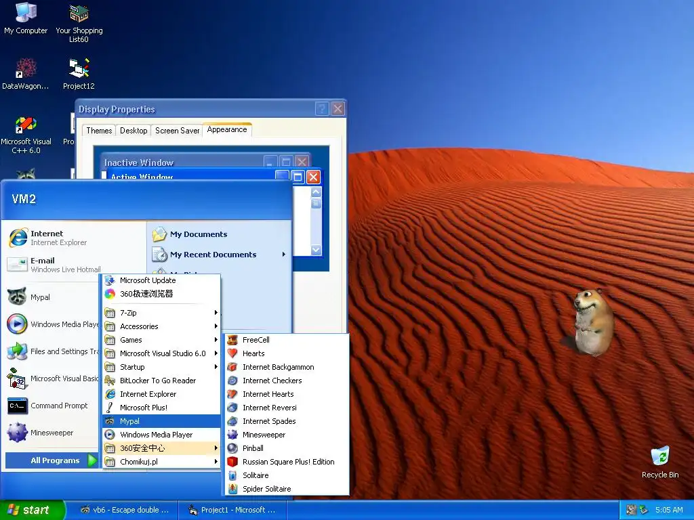Open DataWagon desktop shortcut
Viewport: 694px width, 520px height.
[x=26, y=74]
